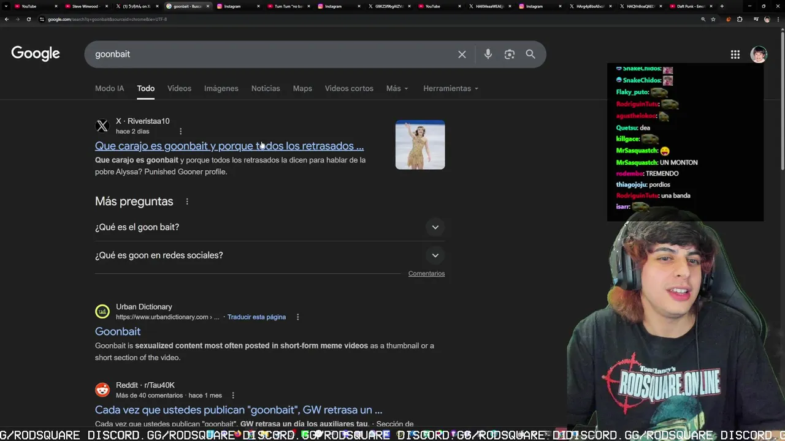Screen dimensions: 785x441
Task: Click the figure skater result thumbnail
Action: click(x=420, y=145)
